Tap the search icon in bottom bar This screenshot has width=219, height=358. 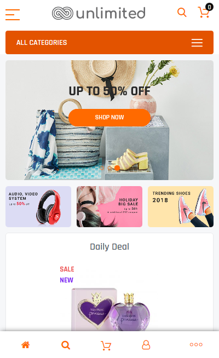coord(66,345)
